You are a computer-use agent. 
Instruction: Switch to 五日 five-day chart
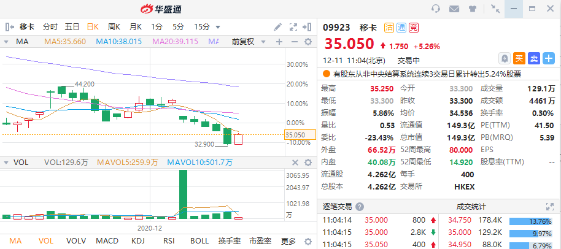click(x=72, y=27)
